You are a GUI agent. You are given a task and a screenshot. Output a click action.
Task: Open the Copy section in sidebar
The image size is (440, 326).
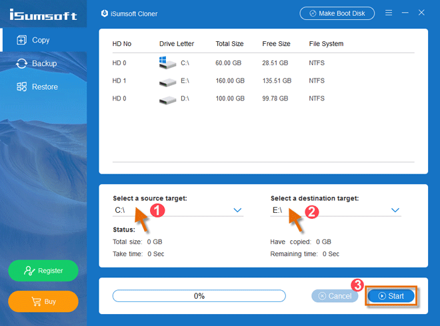(x=43, y=40)
